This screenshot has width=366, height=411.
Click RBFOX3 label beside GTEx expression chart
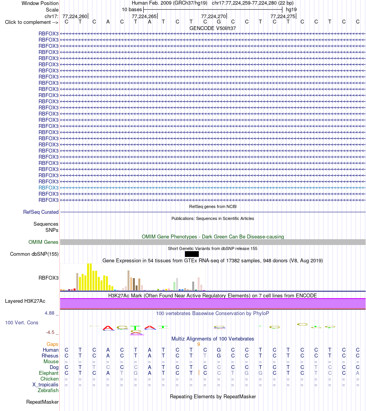(49, 278)
